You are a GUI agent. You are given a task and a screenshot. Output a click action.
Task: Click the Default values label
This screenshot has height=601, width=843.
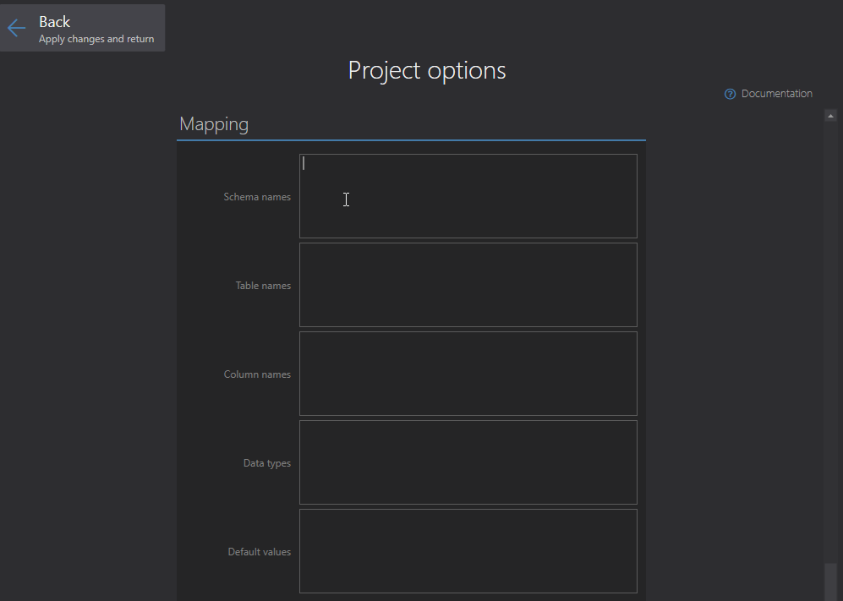260,552
